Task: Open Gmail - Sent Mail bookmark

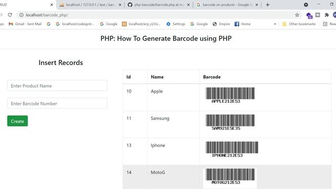Action: point(25,24)
